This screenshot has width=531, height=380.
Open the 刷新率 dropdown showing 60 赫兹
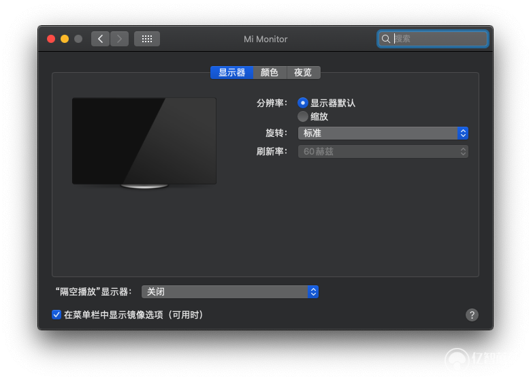pyautogui.click(x=383, y=151)
